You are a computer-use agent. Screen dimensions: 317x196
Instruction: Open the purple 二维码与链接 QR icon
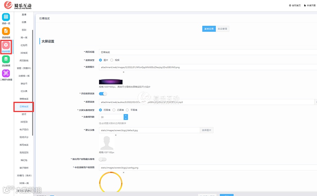6,73
